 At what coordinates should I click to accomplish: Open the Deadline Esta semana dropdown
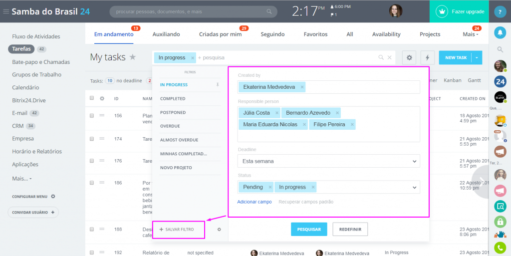(x=328, y=161)
